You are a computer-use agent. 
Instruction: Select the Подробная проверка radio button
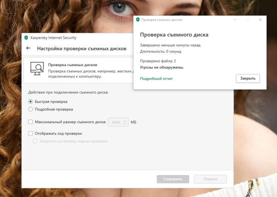pos(30,109)
